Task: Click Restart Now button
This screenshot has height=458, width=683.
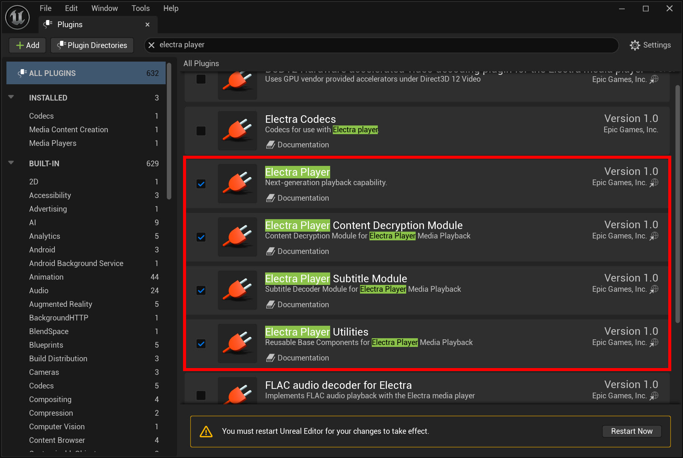Action: (632, 431)
